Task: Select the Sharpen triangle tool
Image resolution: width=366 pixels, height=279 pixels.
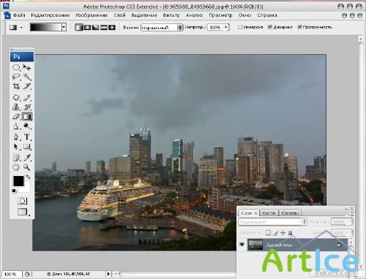Action: pyautogui.click(x=16, y=126)
